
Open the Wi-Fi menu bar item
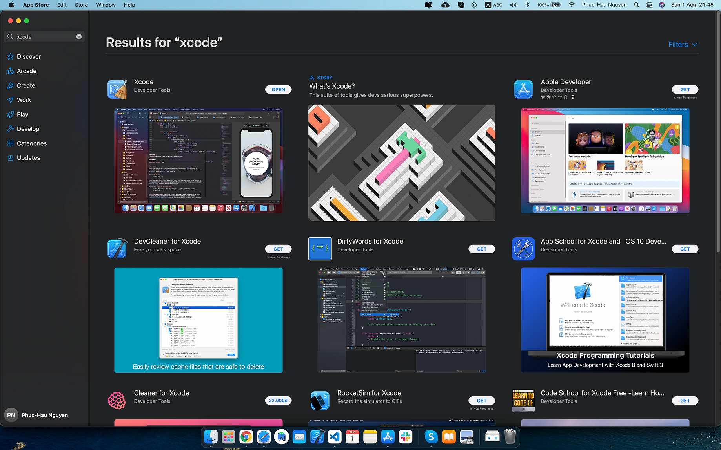[x=572, y=5]
